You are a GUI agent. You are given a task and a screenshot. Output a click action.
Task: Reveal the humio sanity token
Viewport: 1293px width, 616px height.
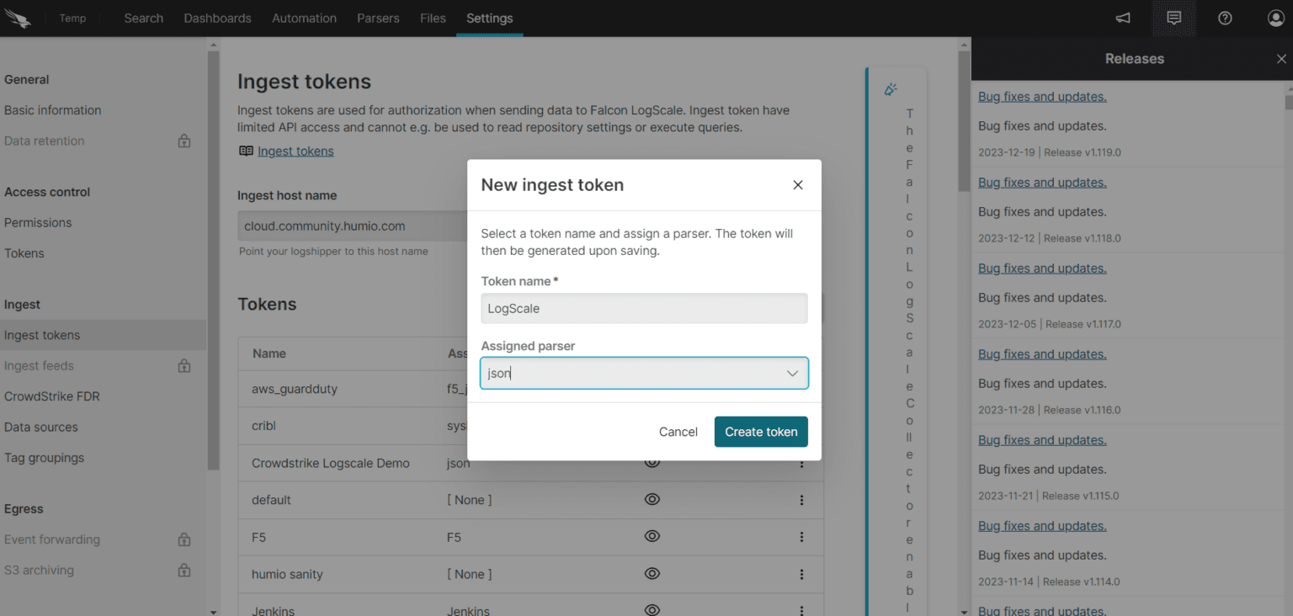pyautogui.click(x=652, y=574)
